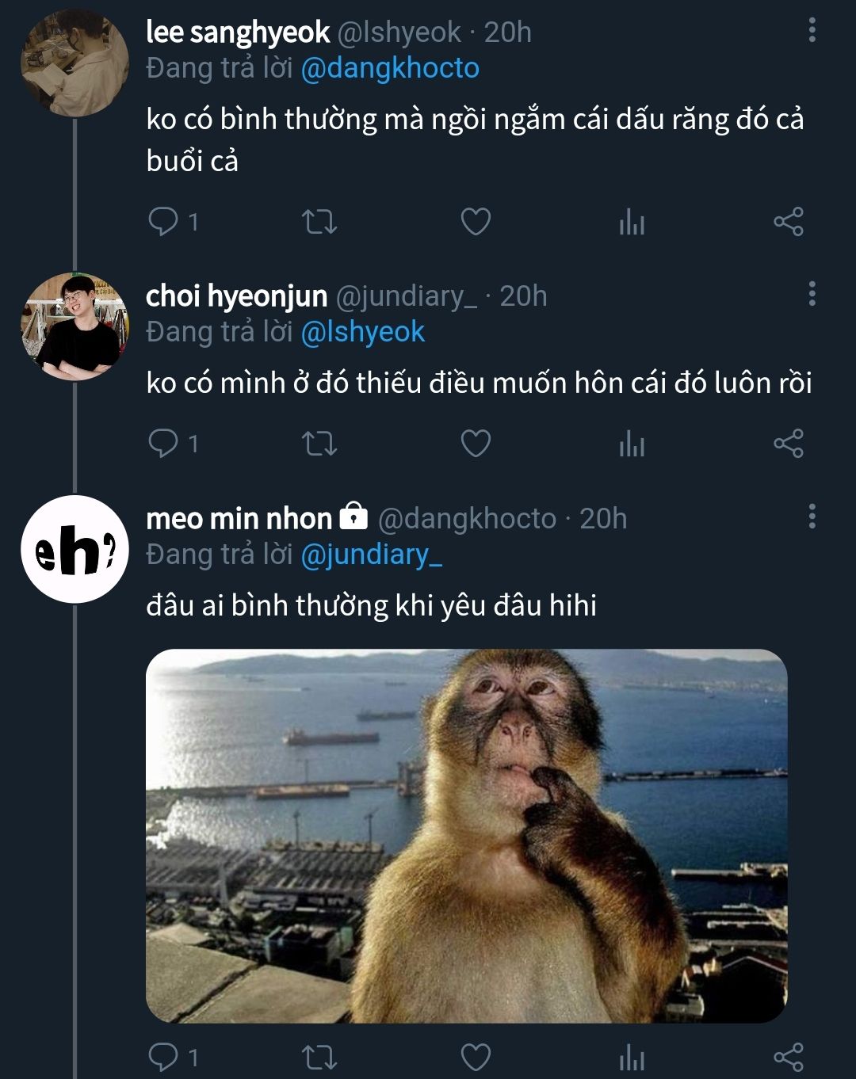
Task: Open more options for choi hyeonjun's tweet
Action: (812, 293)
